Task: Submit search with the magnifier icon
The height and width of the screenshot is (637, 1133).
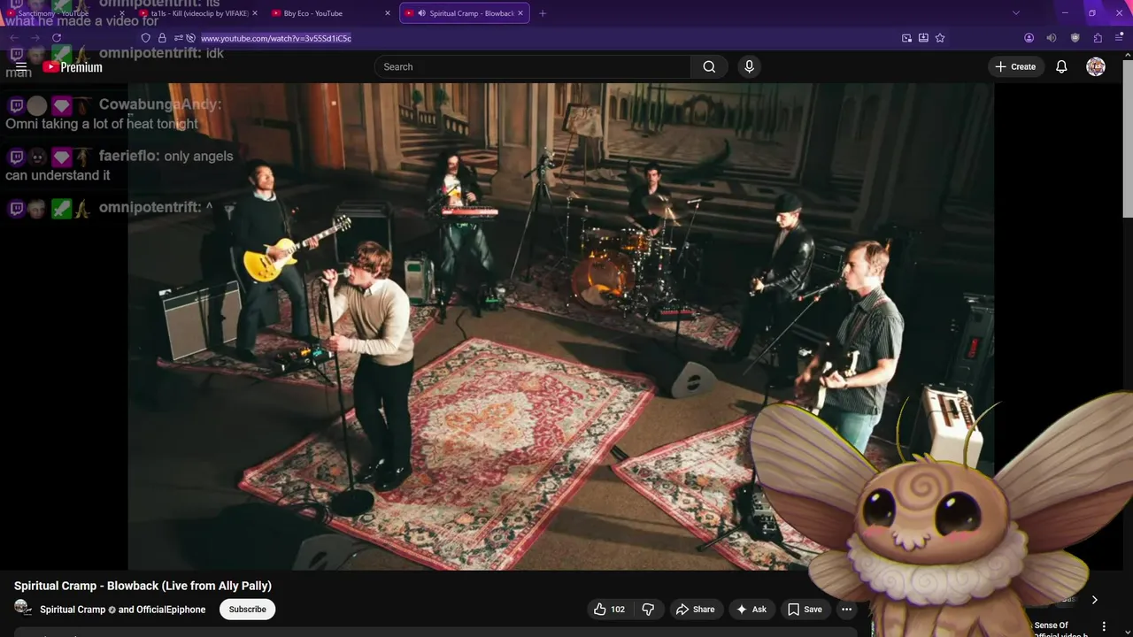Action: click(x=709, y=66)
